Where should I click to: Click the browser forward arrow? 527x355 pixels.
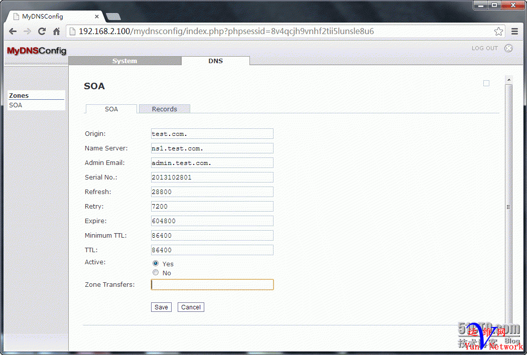pyautogui.click(x=27, y=31)
